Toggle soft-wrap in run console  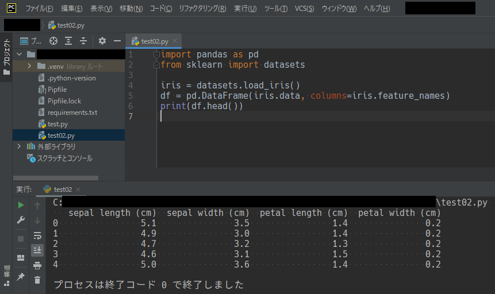pos(37,235)
